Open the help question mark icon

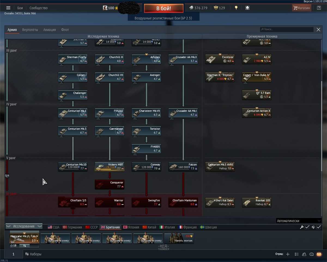319,8
